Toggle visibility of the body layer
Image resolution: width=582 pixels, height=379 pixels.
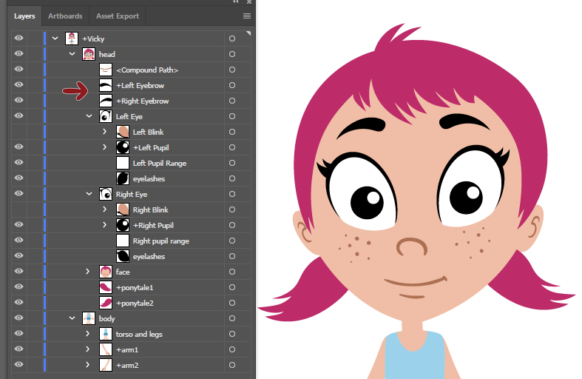point(18,319)
